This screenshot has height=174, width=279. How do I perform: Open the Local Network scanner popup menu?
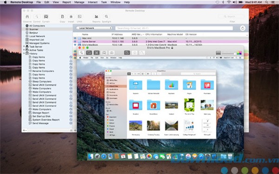[94, 28]
